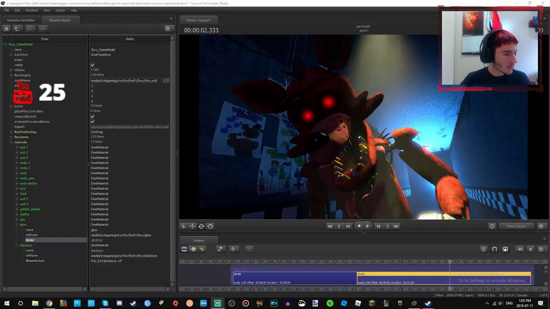The image size is (550, 309).
Task: Toggle timeline frame-snap magnet
Action: [x=505, y=249]
